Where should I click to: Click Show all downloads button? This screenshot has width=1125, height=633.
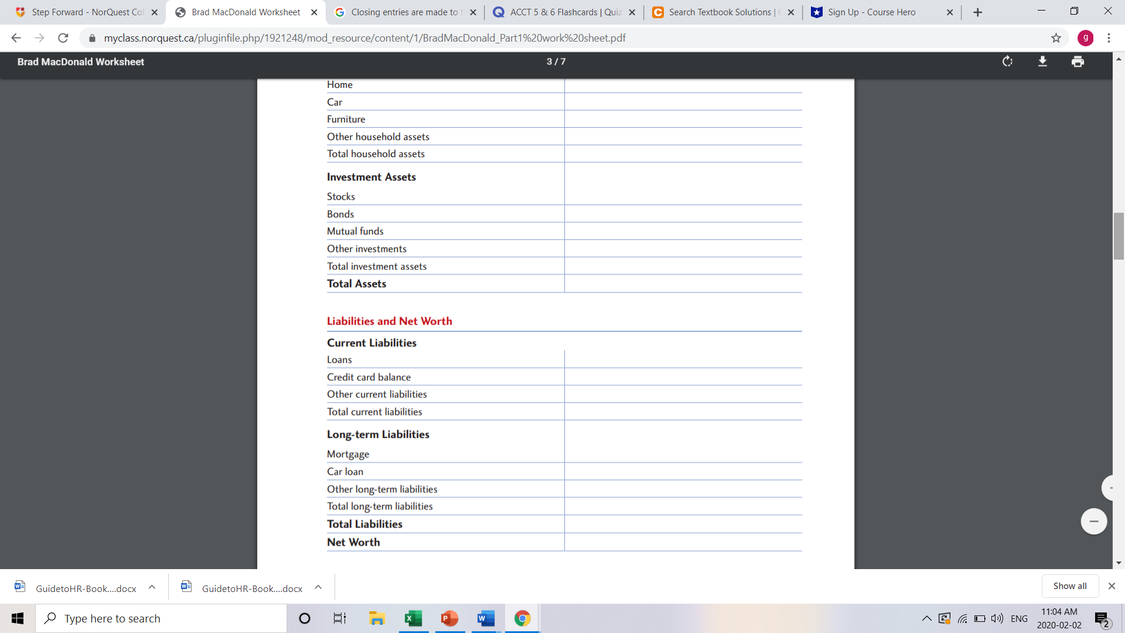(x=1069, y=586)
